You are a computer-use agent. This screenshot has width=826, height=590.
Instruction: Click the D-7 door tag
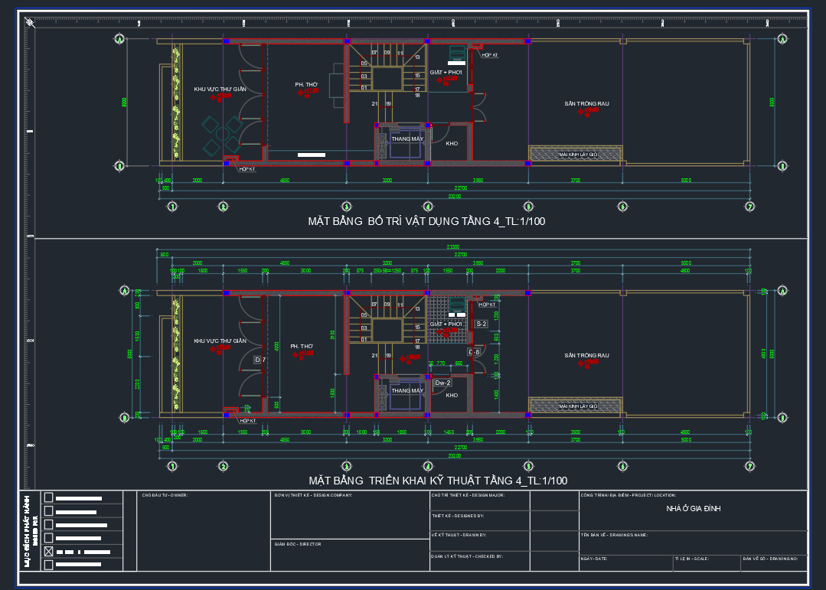(x=260, y=360)
